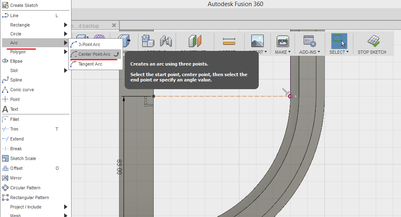Expand the Rectangle submenu arrow
The image size is (401, 217).
(65, 25)
